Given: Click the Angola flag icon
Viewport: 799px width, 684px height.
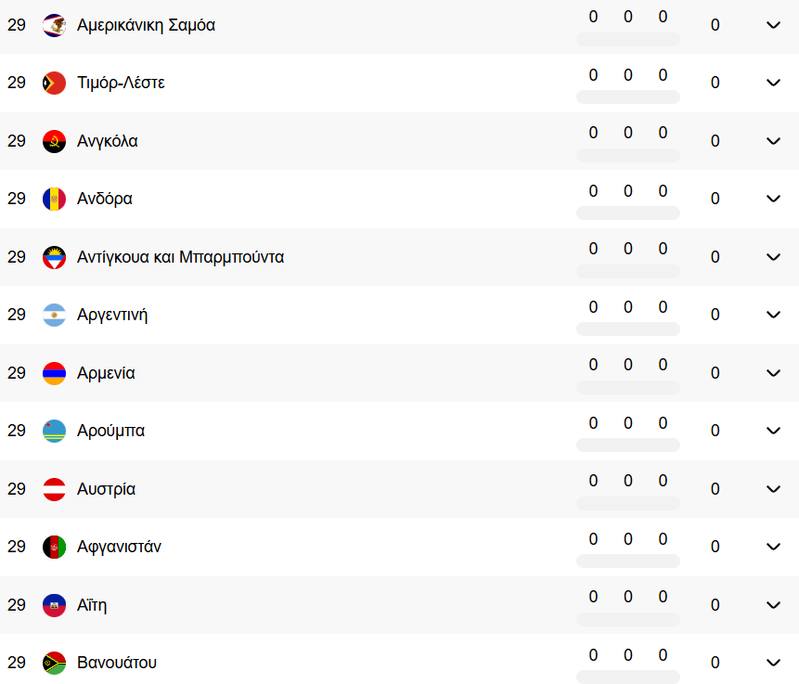Looking at the screenshot, I should tap(54, 141).
